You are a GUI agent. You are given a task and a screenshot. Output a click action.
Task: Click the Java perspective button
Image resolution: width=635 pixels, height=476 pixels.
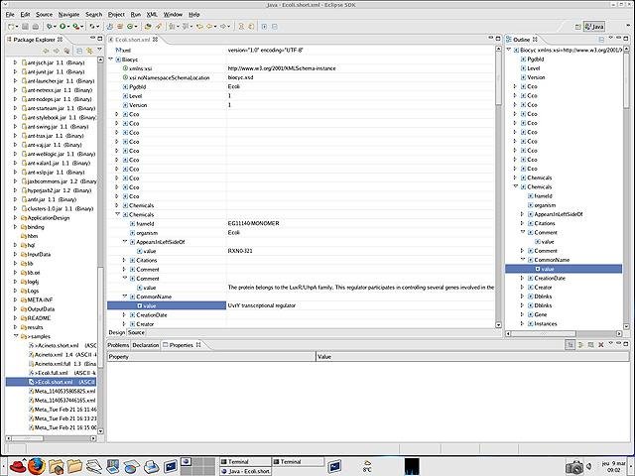point(594,27)
